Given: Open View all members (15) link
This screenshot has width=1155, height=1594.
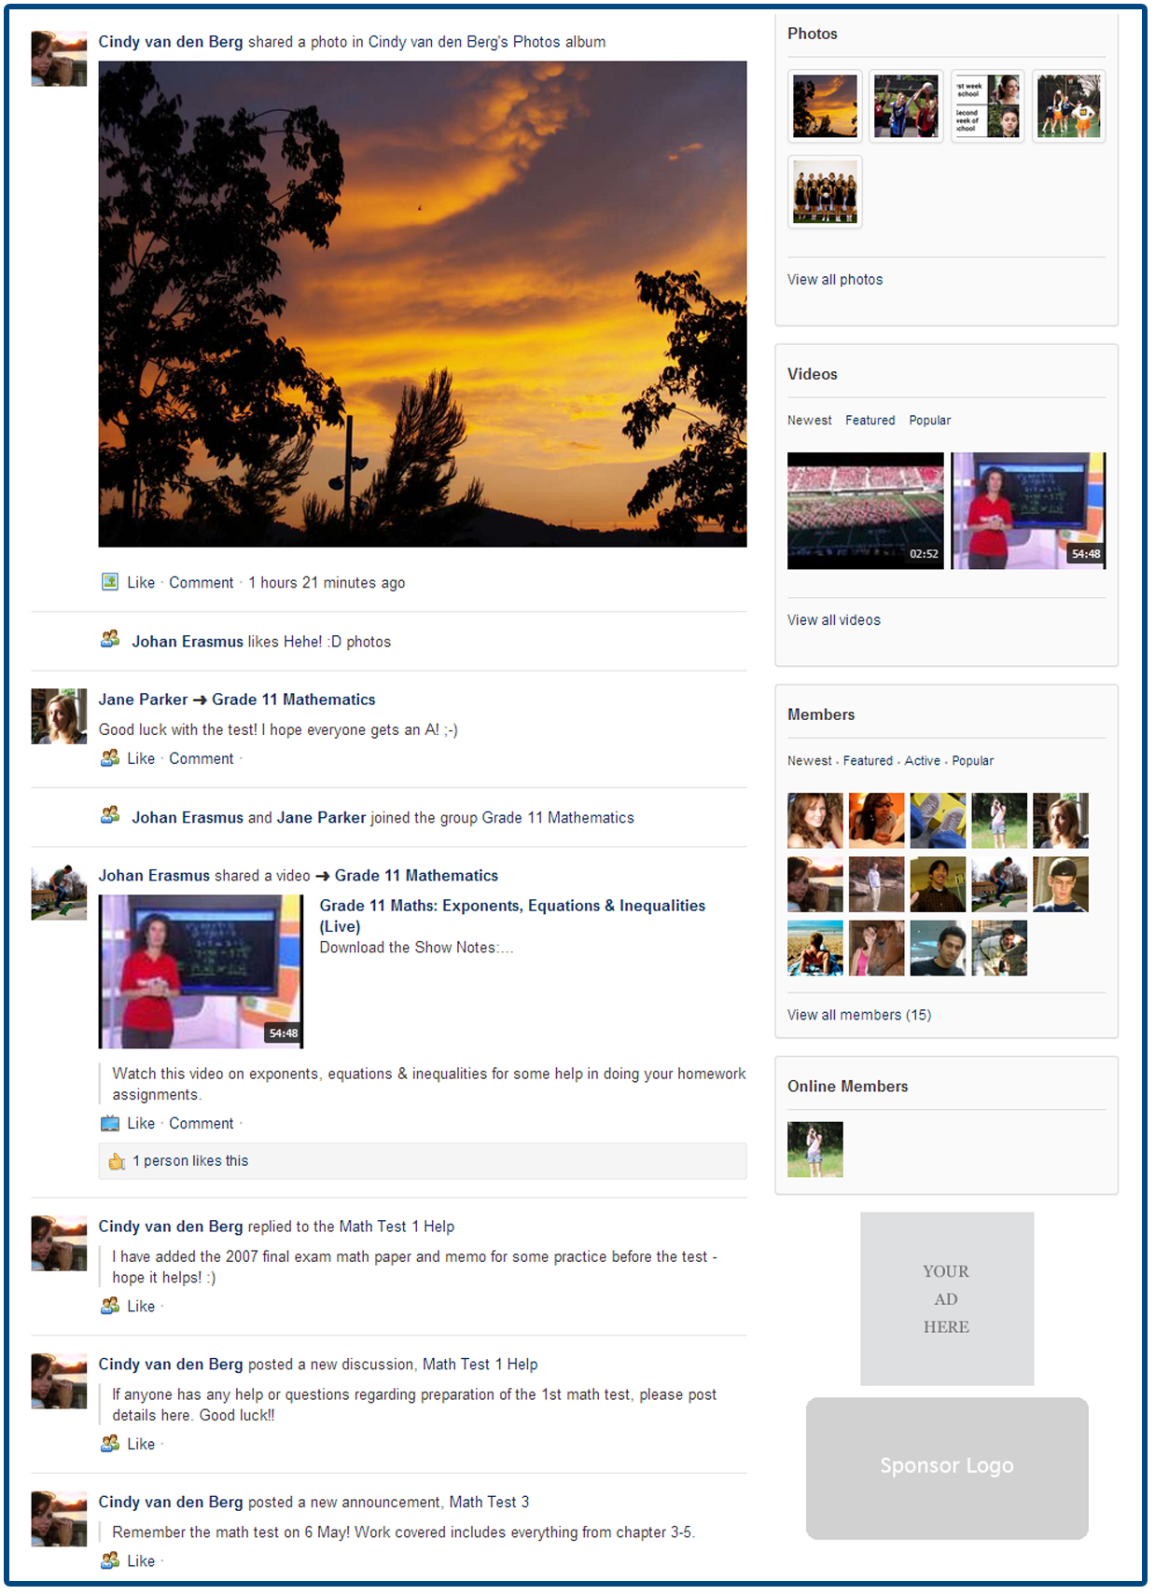Looking at the screenshot, I should click(859, 1015).
